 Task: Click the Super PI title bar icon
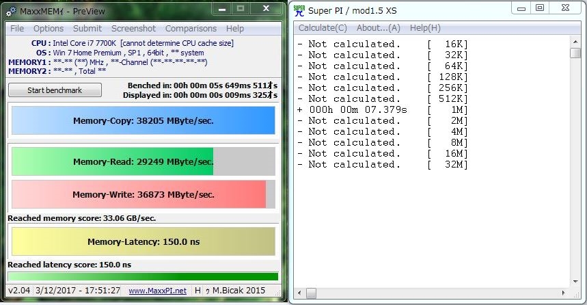click(x=299, y=10)
